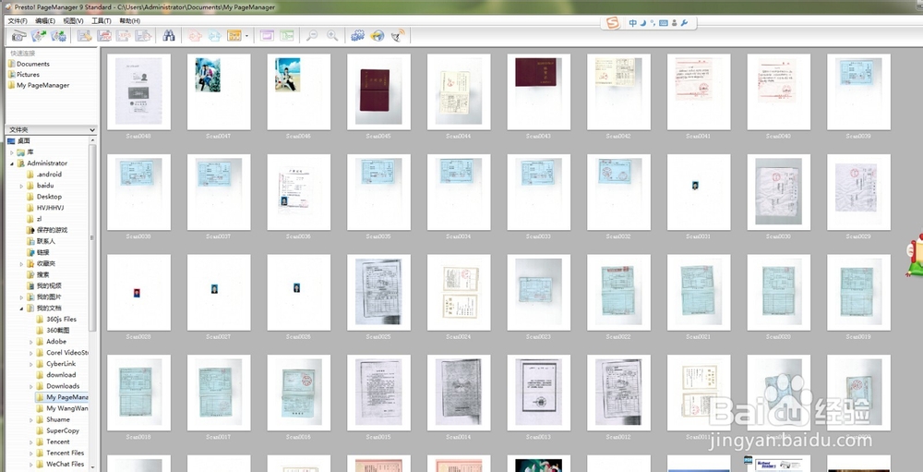The width and height of the screenshot is (923, 472).
Task: Select the Desktop folder in tree
Action: pos(43,197)
